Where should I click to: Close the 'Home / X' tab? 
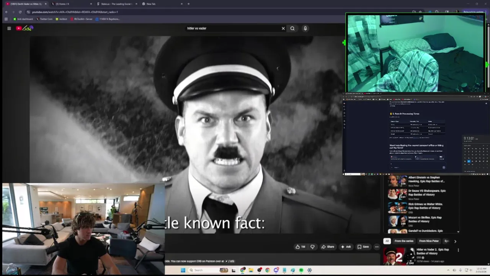[x=91, y=4]
